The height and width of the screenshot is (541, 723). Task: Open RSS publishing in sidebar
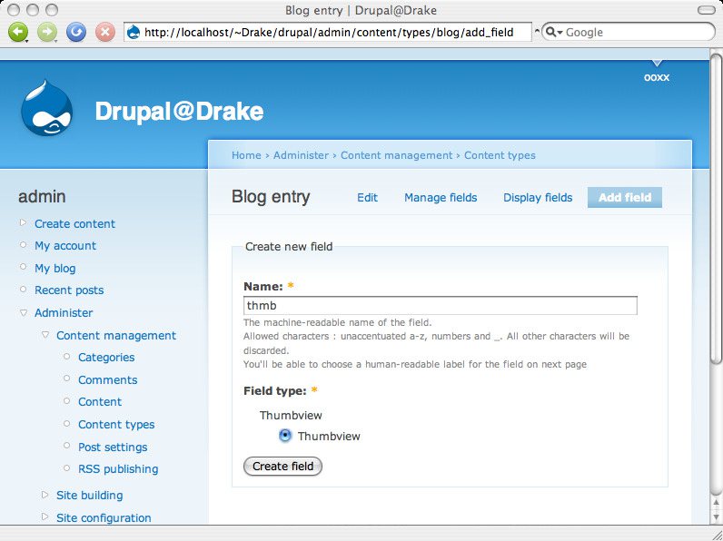118,469
